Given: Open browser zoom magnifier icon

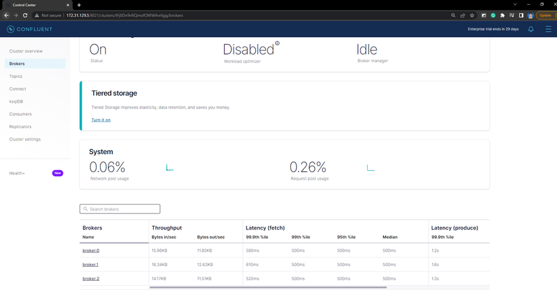Looking at the screenshot, I should 453,16.
